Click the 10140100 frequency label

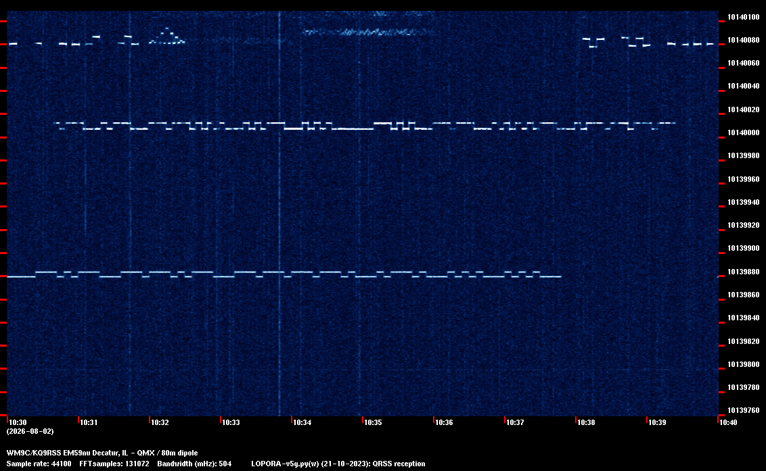[744, 17]
